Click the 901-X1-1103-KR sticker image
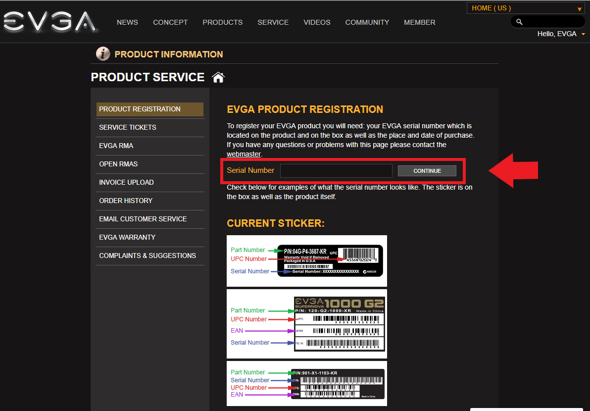590x411 pixels. [307, 384]
